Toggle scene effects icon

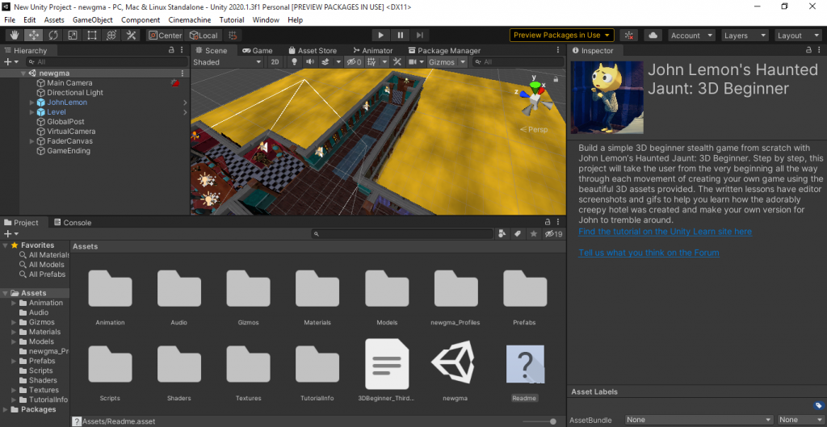pos(325,61)
